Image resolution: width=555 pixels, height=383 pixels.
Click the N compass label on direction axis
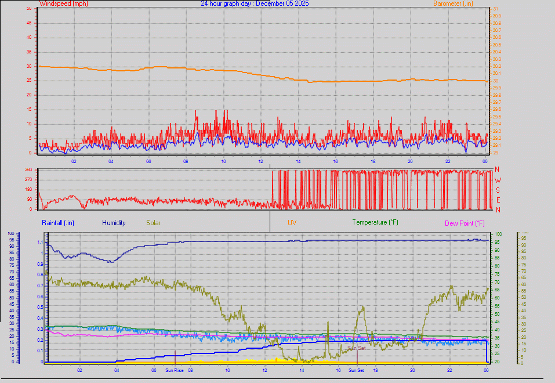496,169
